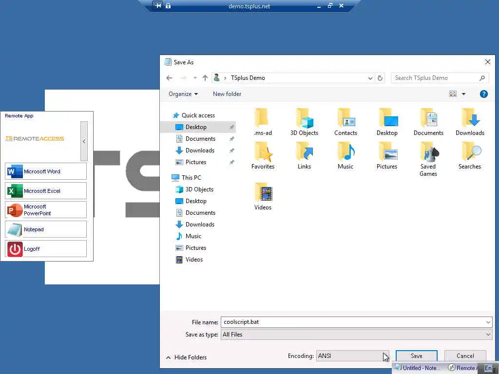Open the .ms-ad folder
This screenshot has height=374, width=499.
tap(263, 122)
